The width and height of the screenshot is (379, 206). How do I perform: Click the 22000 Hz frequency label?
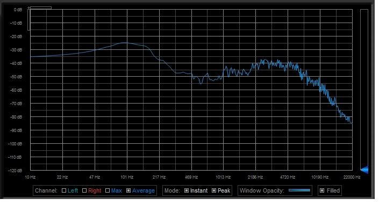[x=352, y=177]
